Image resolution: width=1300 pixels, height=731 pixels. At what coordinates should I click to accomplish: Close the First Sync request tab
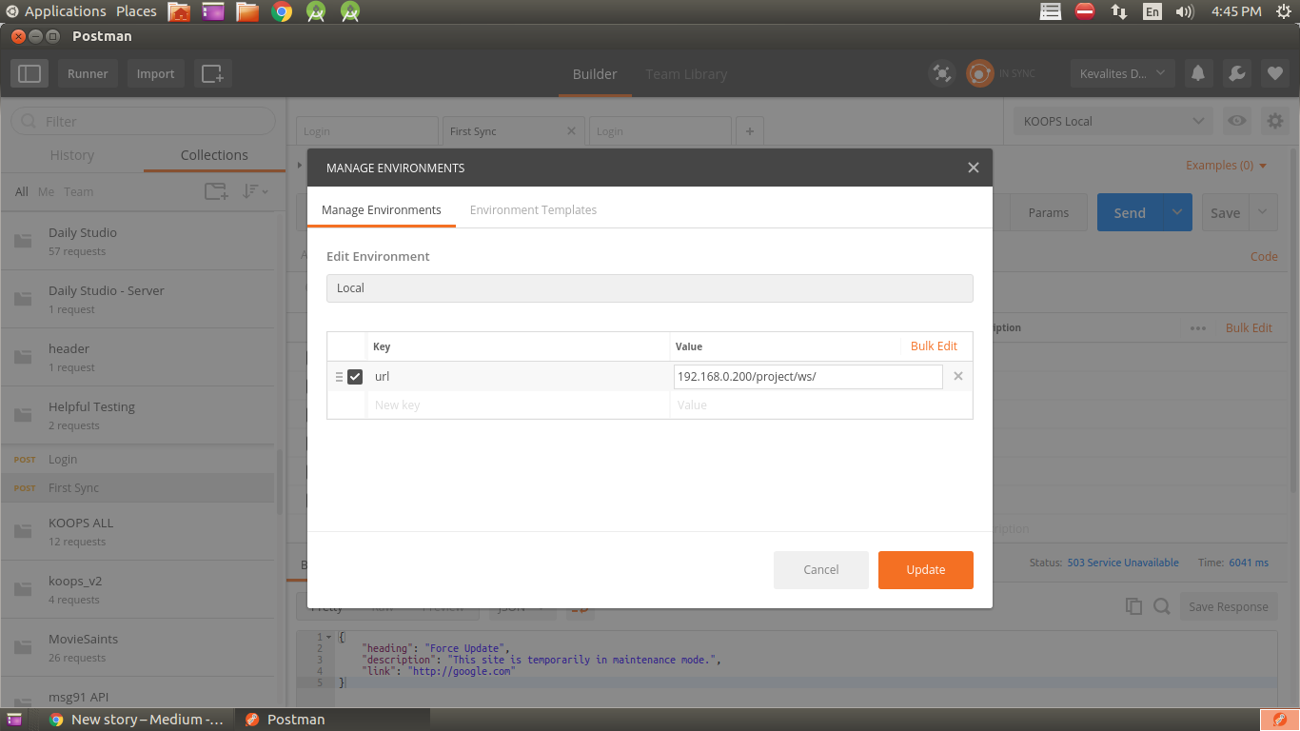(x=571, y=131)
